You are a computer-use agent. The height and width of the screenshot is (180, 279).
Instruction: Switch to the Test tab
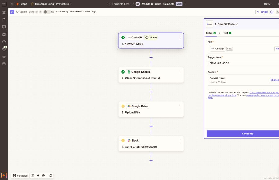pos(225,33)
